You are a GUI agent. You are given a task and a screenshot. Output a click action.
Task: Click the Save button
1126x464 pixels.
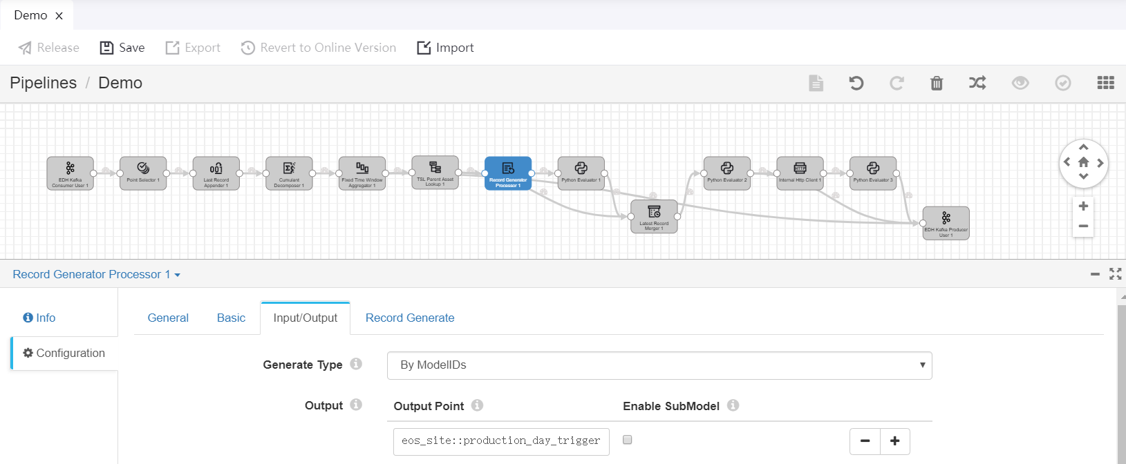click(x=122, y=48)
